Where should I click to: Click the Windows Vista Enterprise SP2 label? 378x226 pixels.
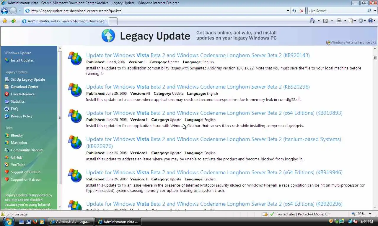pos(353,42)
